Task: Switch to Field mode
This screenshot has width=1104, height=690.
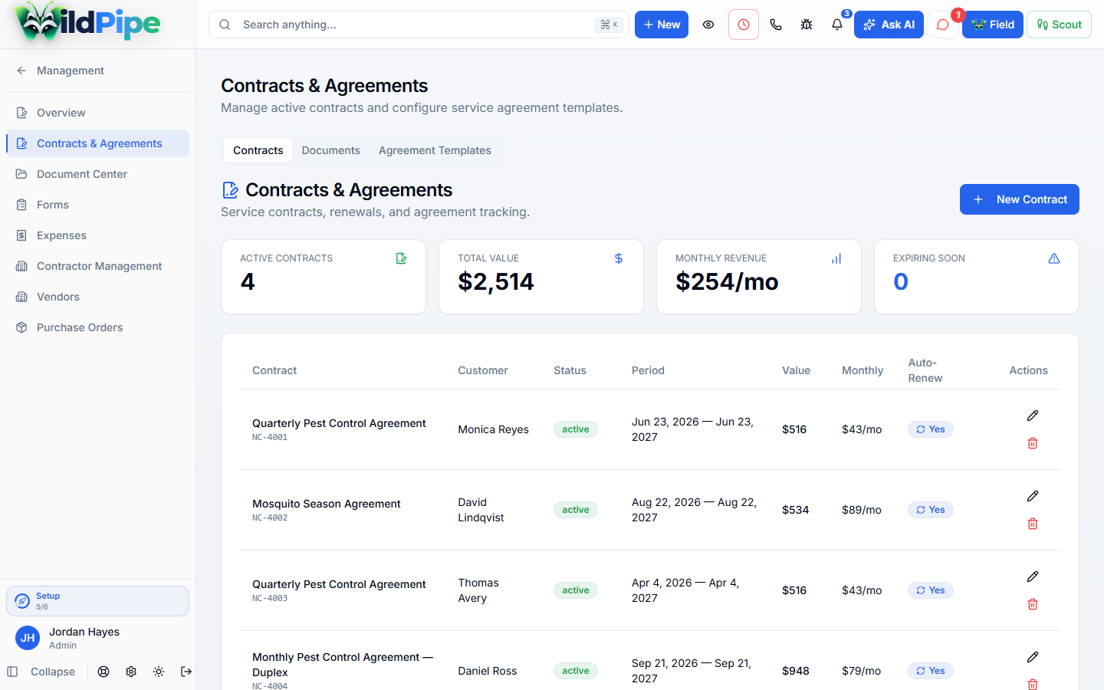Action: tap(993, 25)
